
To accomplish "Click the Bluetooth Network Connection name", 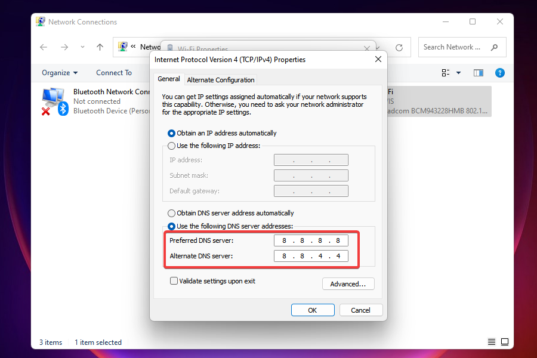I will coord(112,92).
